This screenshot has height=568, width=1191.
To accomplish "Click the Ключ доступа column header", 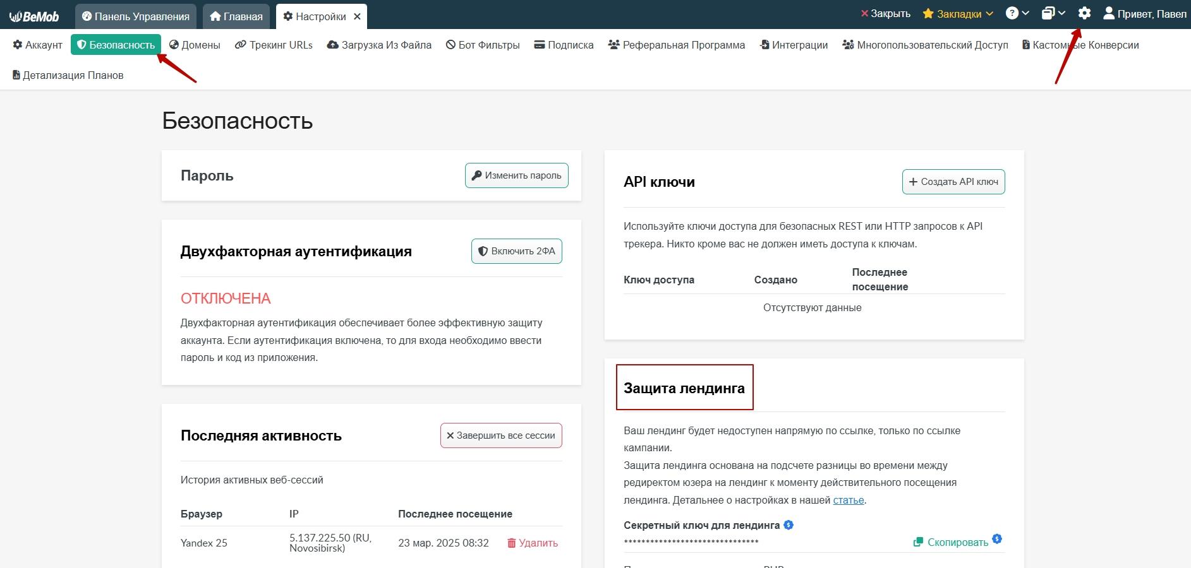I will (x=659, y=280).
